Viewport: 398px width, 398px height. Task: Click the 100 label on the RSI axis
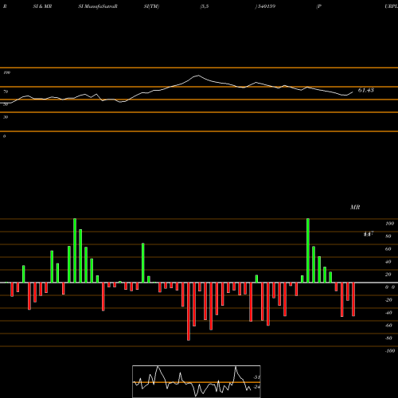[x=7, y=72]
